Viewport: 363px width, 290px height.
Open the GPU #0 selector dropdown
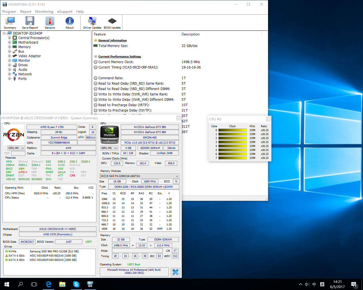coord(109,148)
